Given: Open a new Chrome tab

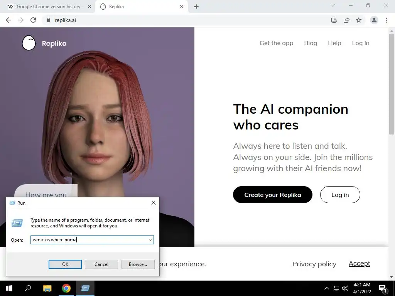Looking at the screenshot, I should click(x=196, y=7).
